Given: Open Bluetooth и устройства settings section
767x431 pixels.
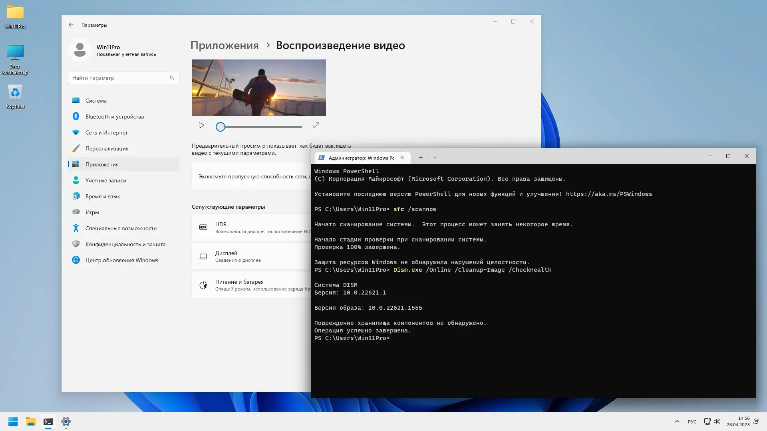Looking at the screenshot, I should click(114, 117).
